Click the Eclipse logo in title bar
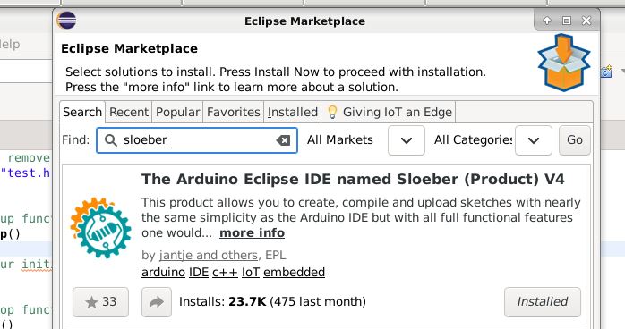This screenshot has width=625, height=329. (x=66, y=20)
